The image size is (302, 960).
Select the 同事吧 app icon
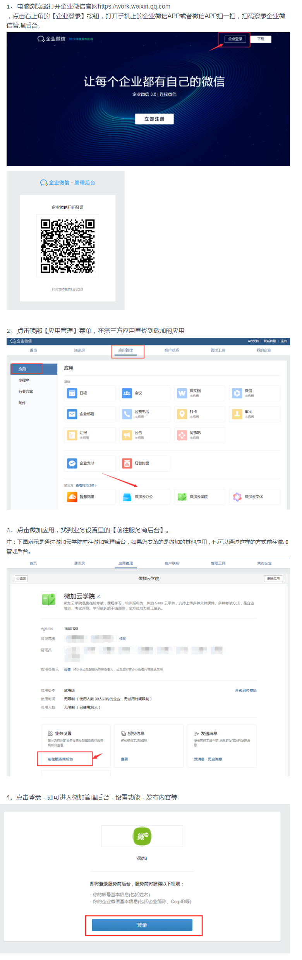click(182, 435)
